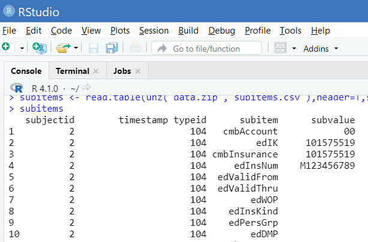Click the Save All documents icon

pos(111,48)
